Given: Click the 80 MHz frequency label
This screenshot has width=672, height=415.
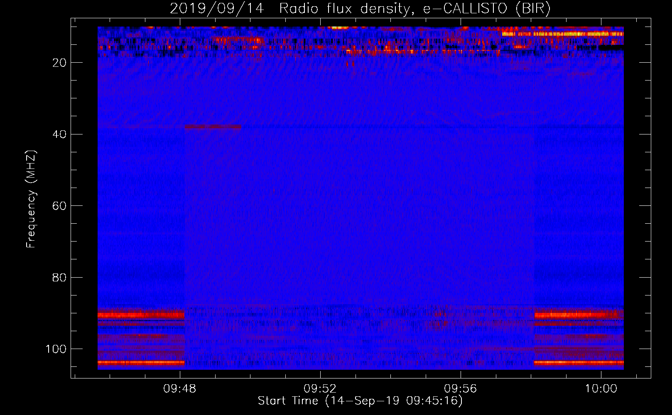Looking at the screenshot, I should [x=60, y=277].
